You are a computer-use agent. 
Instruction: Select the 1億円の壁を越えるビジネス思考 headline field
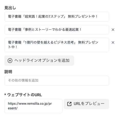pos(57,45)
